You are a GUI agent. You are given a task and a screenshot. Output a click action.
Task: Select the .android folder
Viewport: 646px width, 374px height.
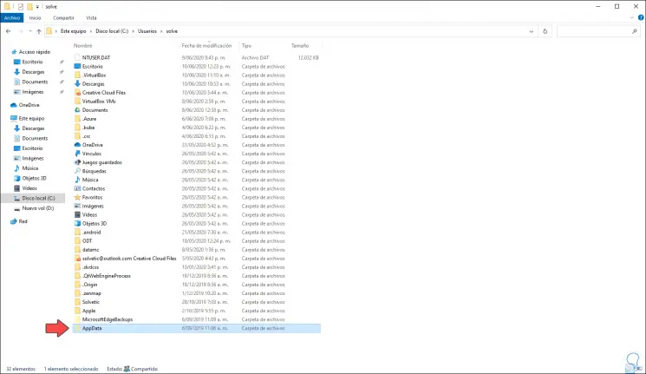click(x=91, y=233)
